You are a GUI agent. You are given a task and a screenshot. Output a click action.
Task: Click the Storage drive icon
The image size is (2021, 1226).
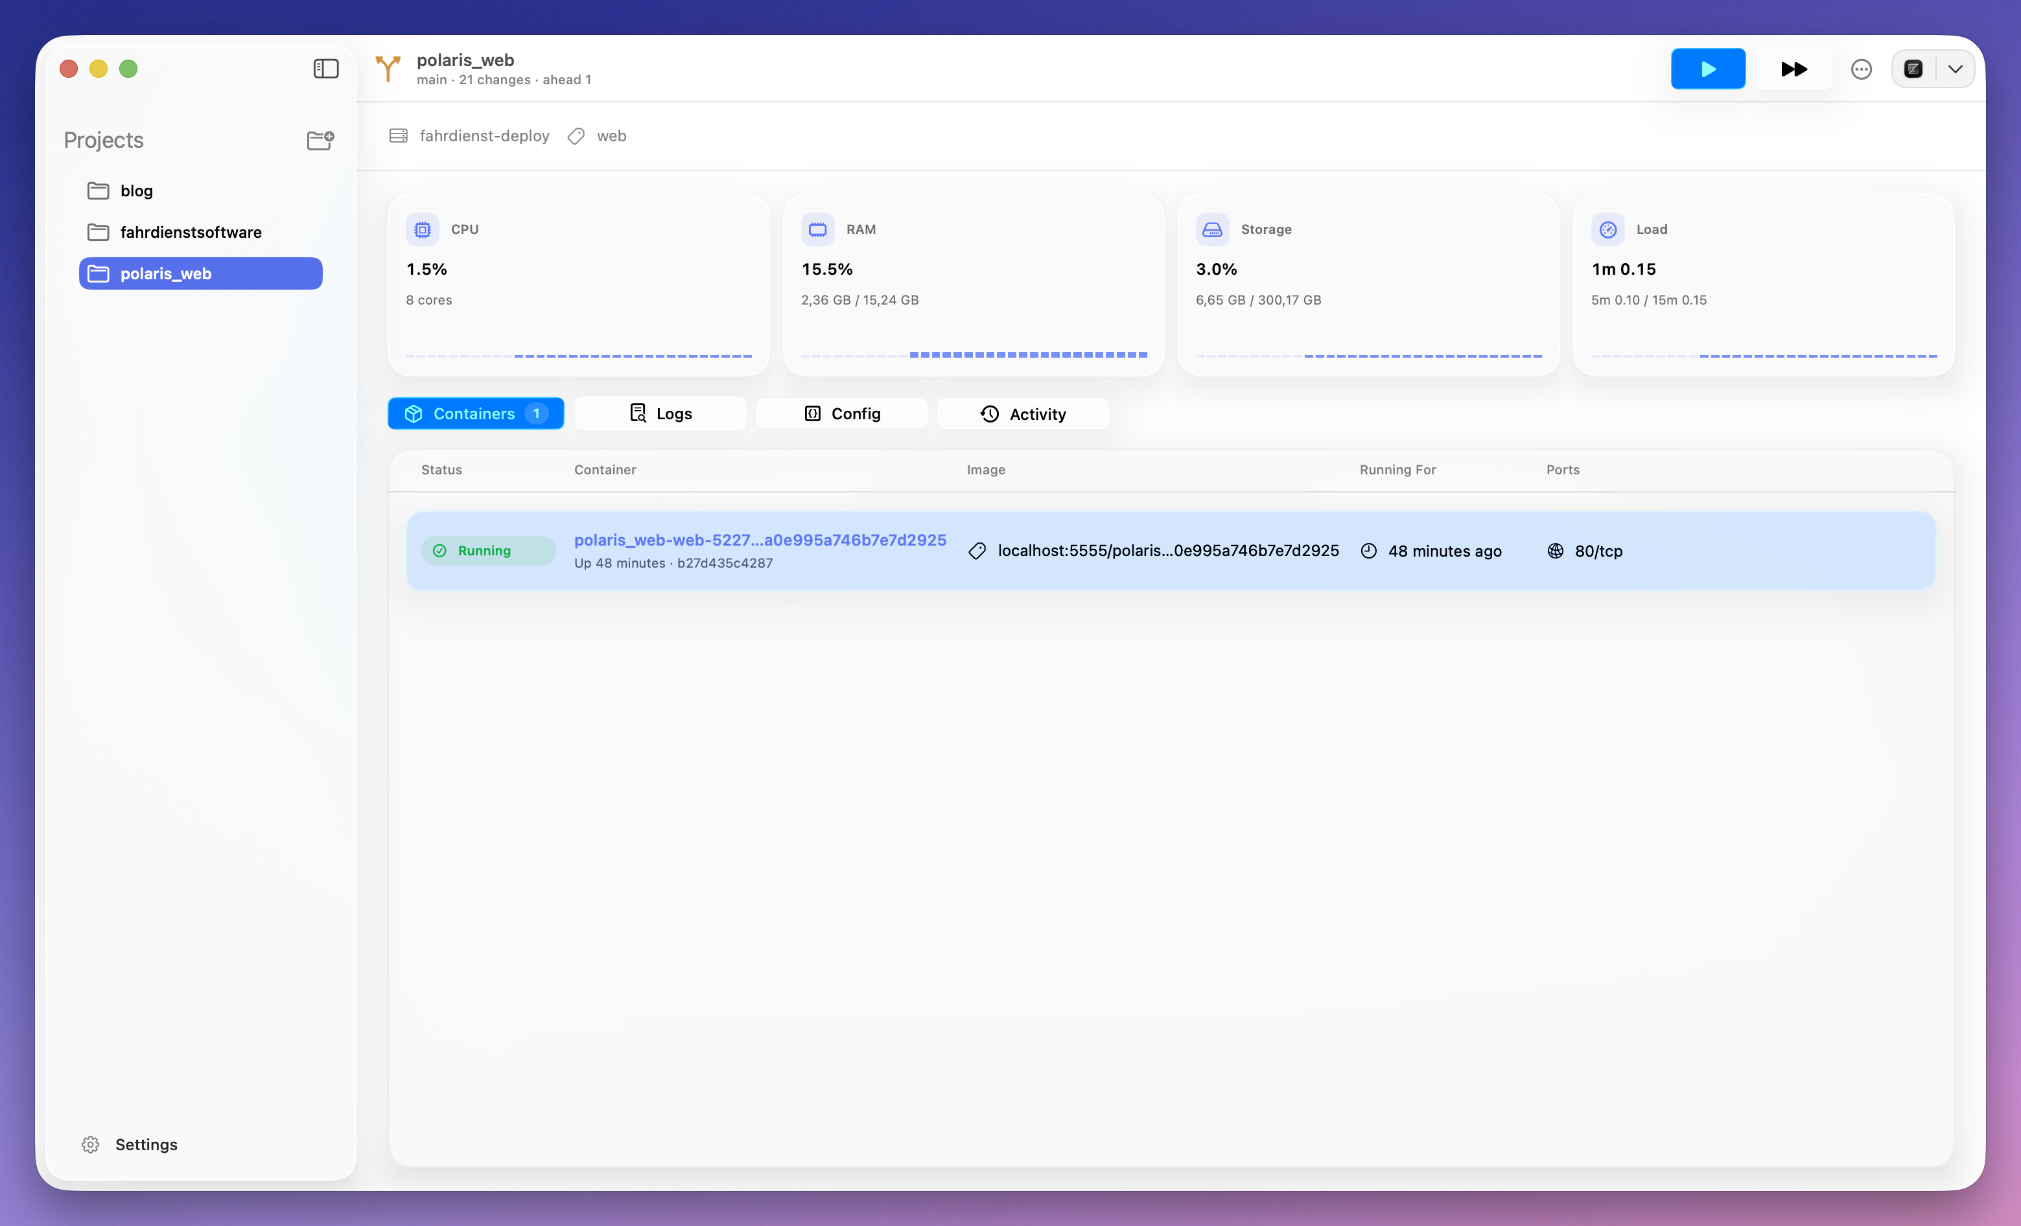coord(1212,229)
